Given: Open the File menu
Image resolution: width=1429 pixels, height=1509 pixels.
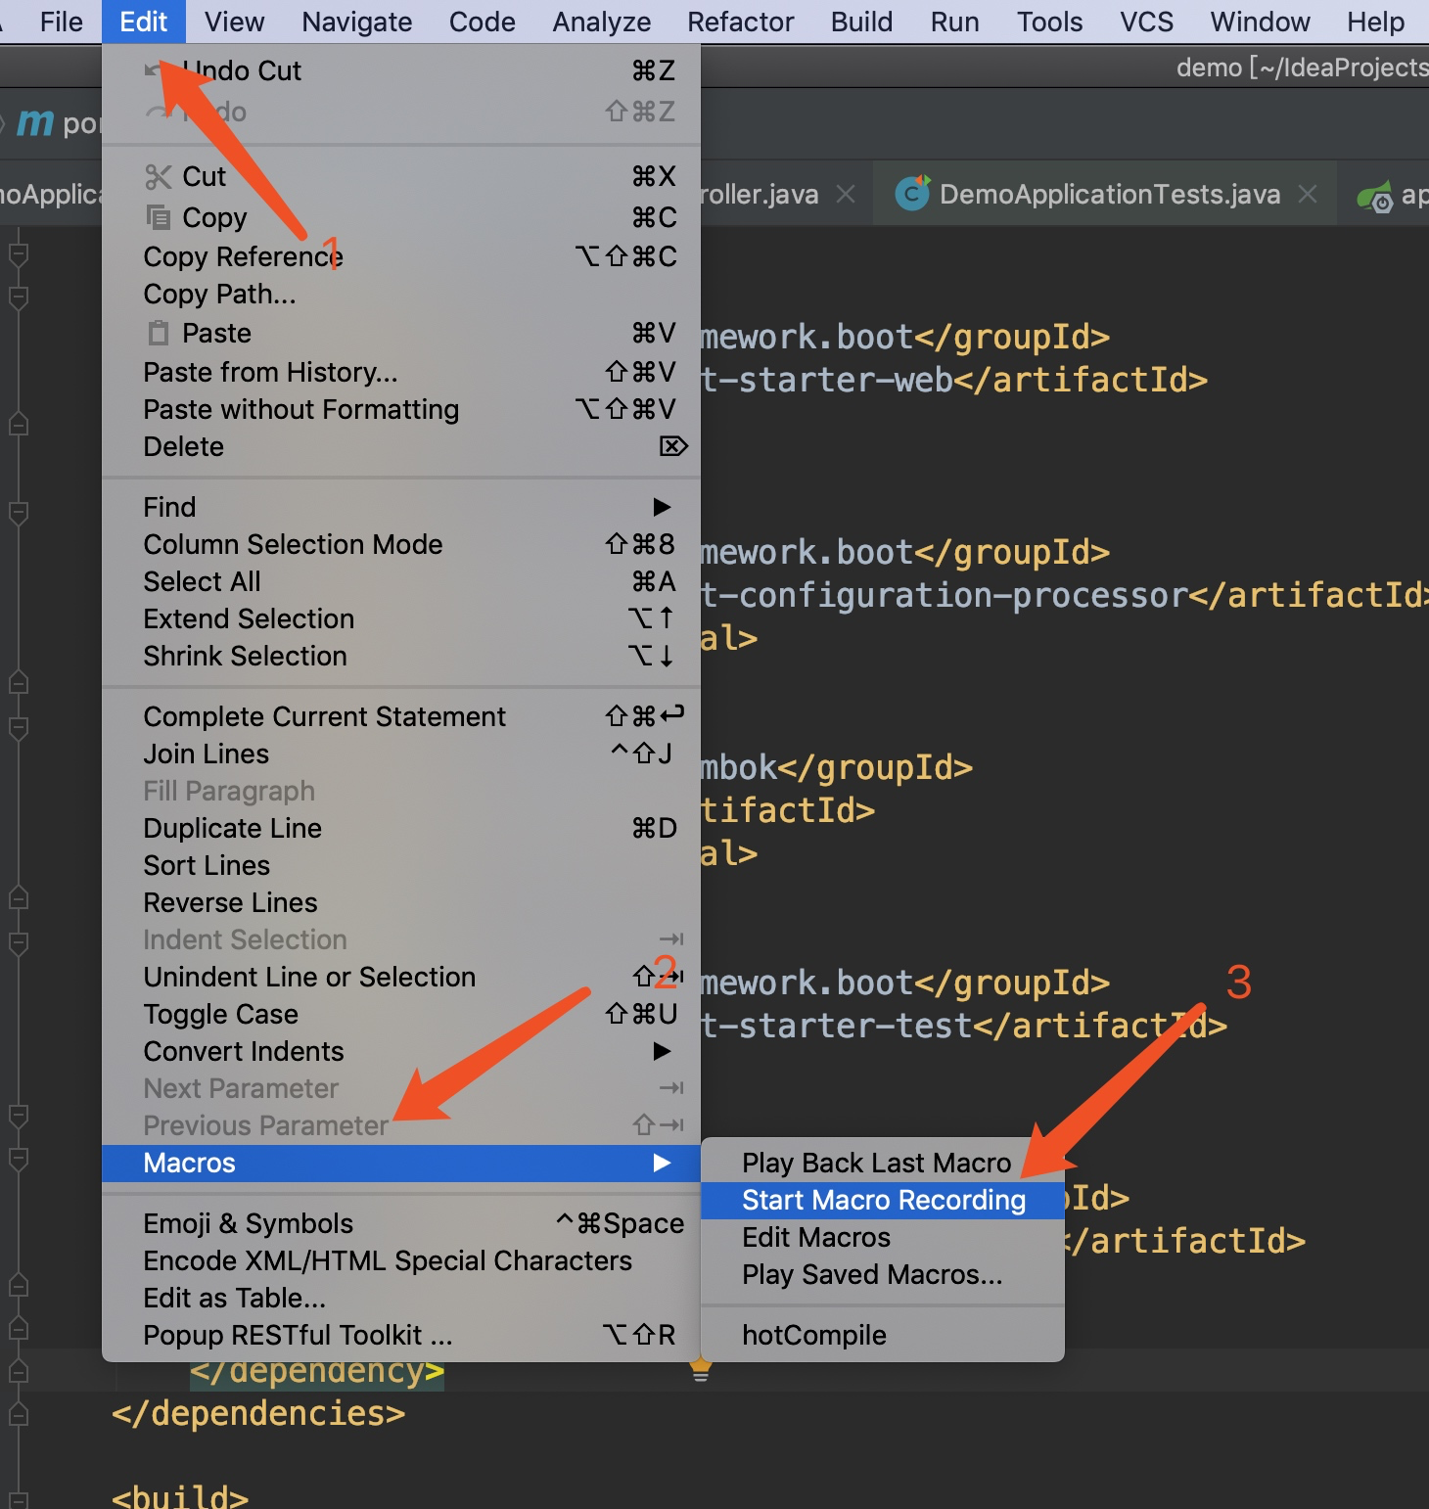Looking at the screenshot, I should [62, 22].
